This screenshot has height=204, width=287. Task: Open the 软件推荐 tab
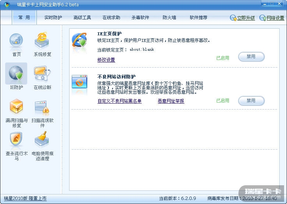pyautogui.click(x=198, y=18)
